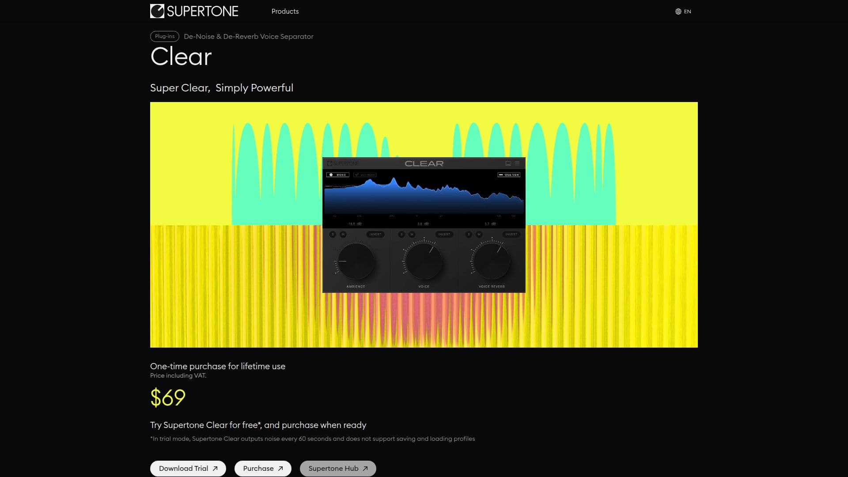848x477 pixels.
Task: Solo the Voice channel (S button)
Action: [401, 235]
